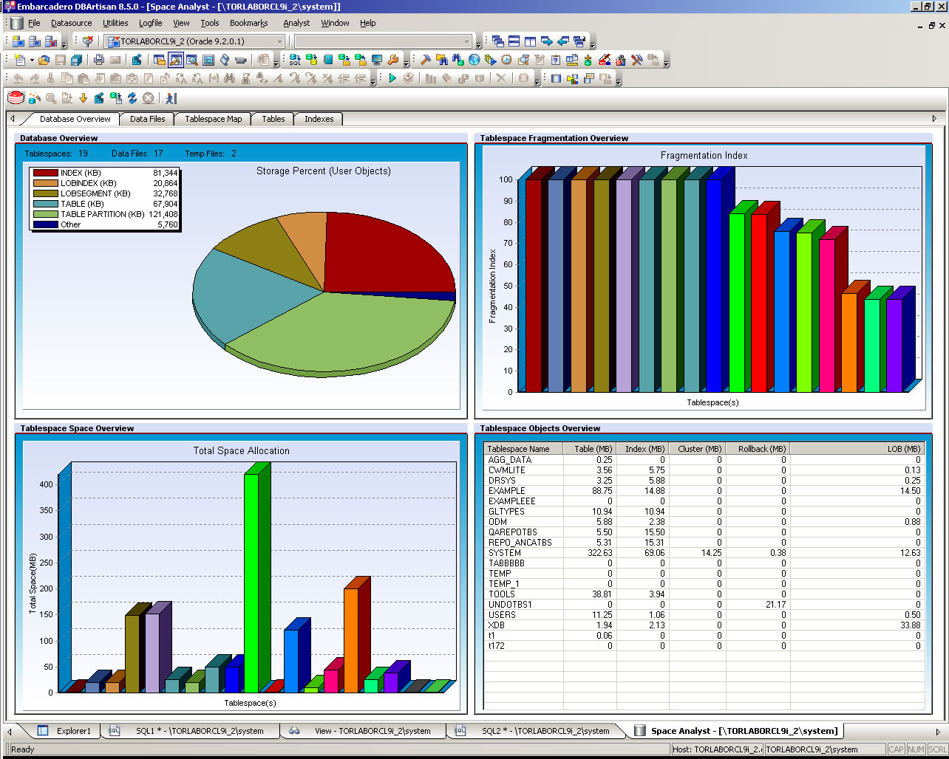The width and height of the screenshot is (949, 759).
Task: Click the printer icon in the toolbar
Action: click(x=98, y=60)
